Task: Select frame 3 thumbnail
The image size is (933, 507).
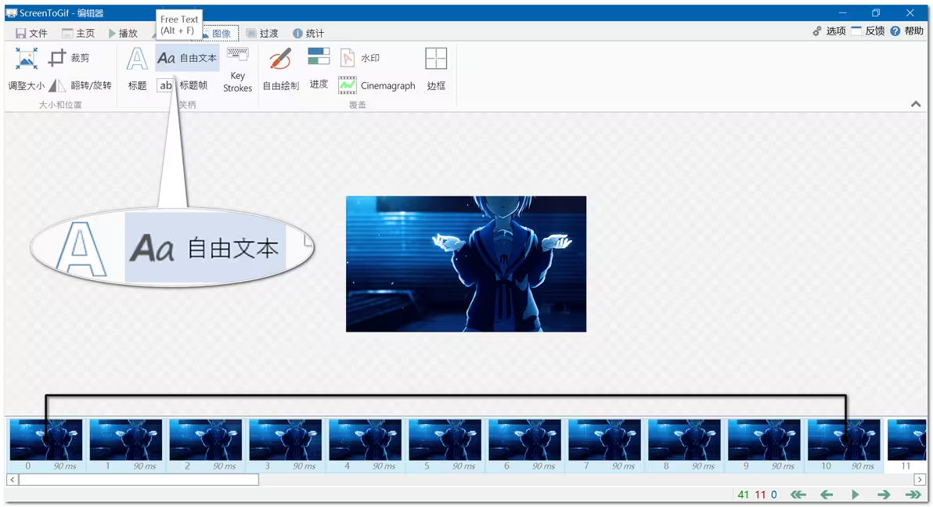Action: (286, 445)
